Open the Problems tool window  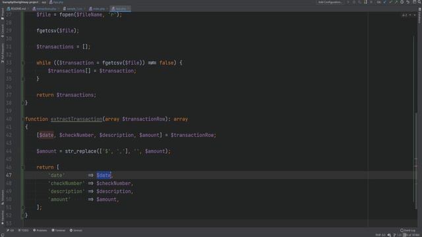[x=40, y=230]
